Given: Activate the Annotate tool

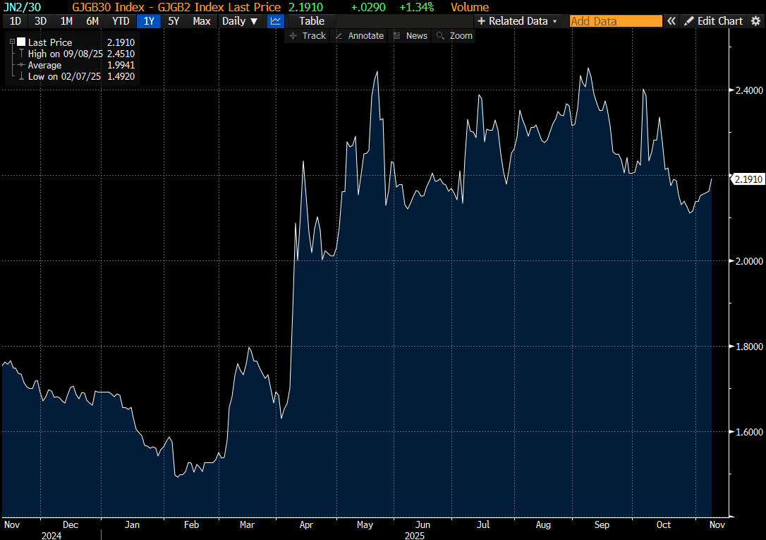Looking at the screenshot, I should coord(359,35).
